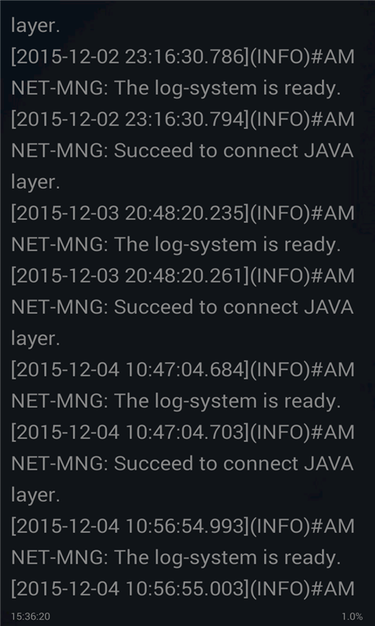Tap the 10:47:04.684 log entry line
375x626 pixels.
coord(183,369)
